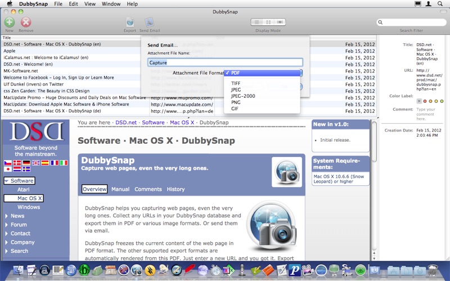Click the Send Email toolbar icon
Image resolution: width=450 pixels, height=281 pixels.
[150, 22]
